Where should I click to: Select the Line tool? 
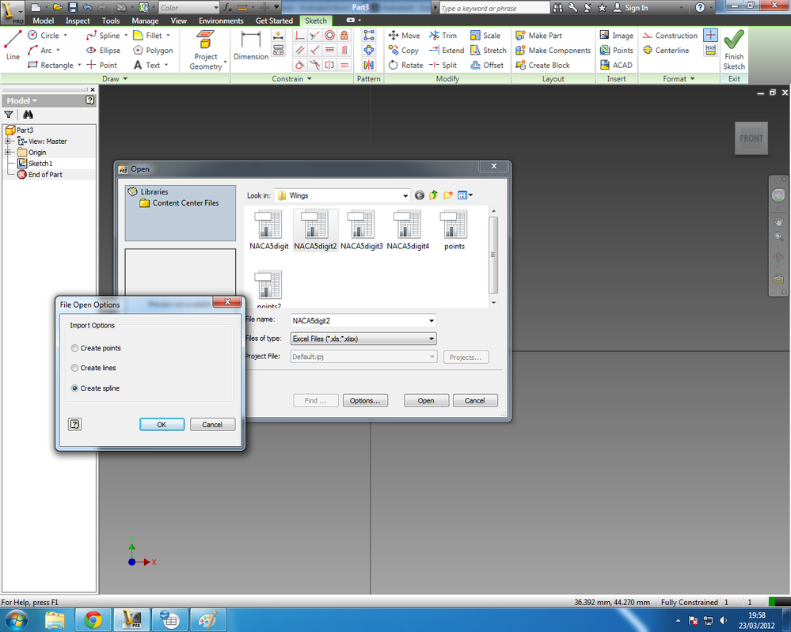click(x=13, y=45)
